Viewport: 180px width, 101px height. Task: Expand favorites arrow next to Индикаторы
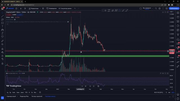40,8
